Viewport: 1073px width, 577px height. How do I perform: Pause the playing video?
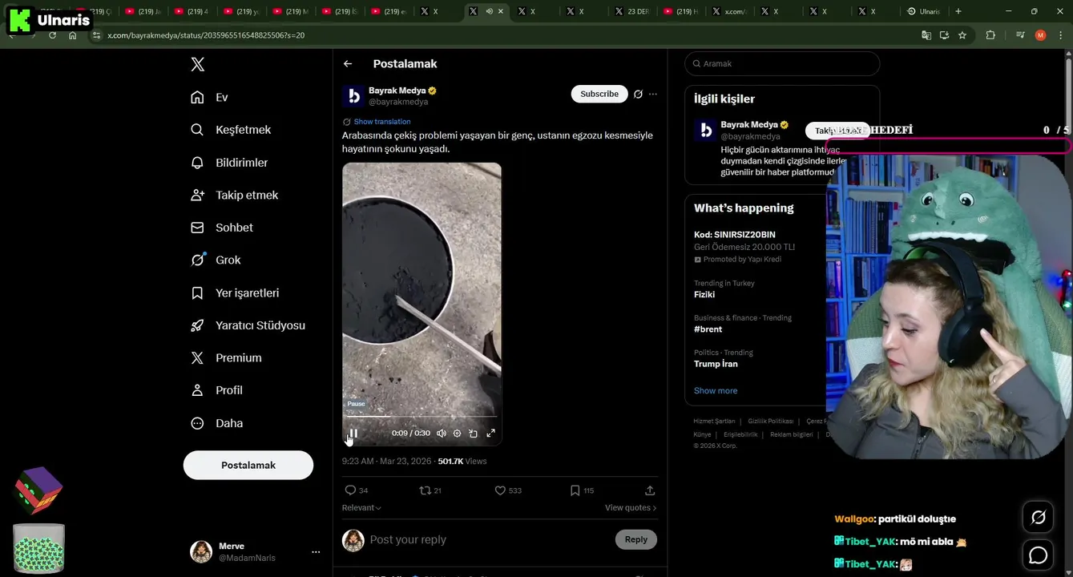[x=353, y=434]
